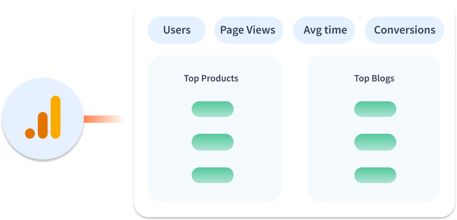Click the orange gradient connector line

tap(104, 119)
